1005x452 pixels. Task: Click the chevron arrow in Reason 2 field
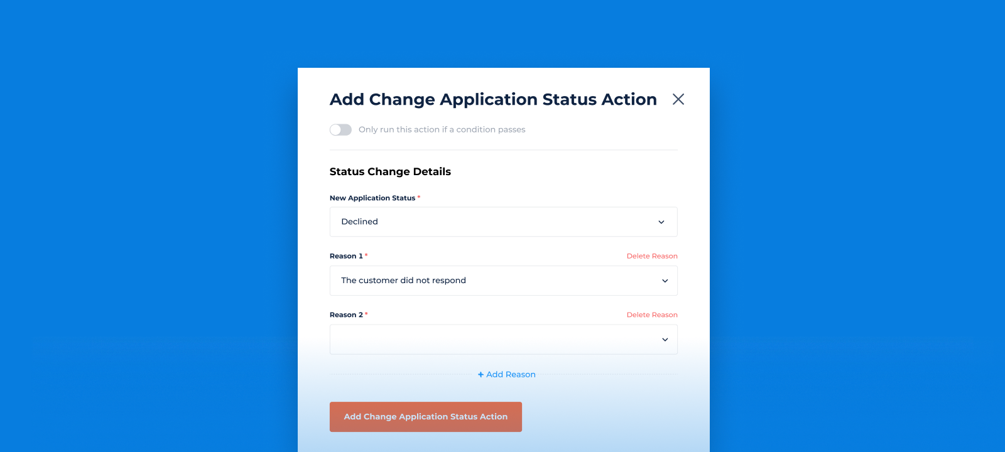665,340
